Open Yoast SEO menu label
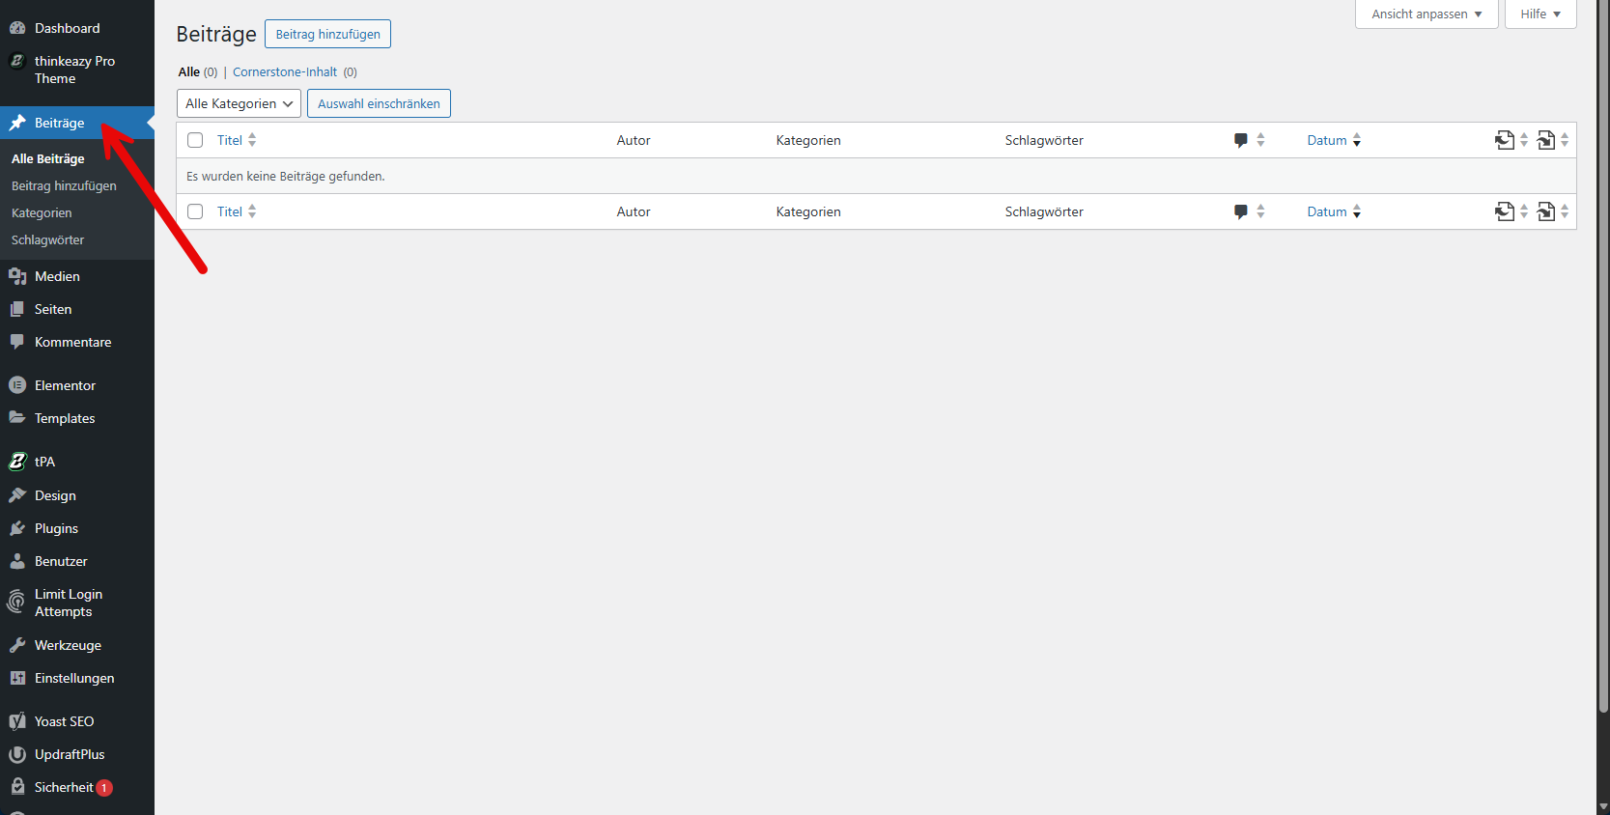Screen dimensions: 1610x815 click(x=65, y=721)
